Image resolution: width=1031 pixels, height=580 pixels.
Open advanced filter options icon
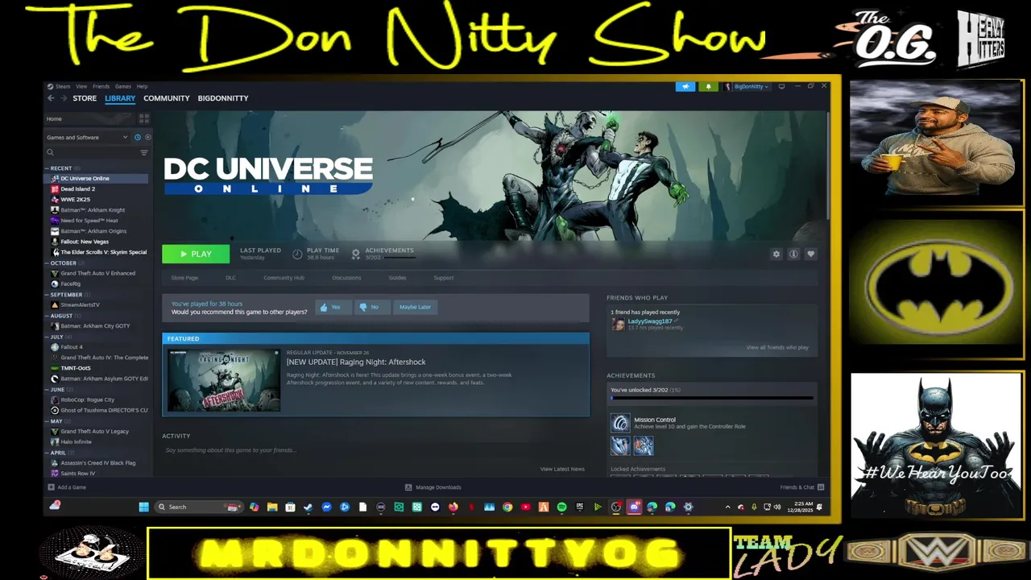(144, 152)
